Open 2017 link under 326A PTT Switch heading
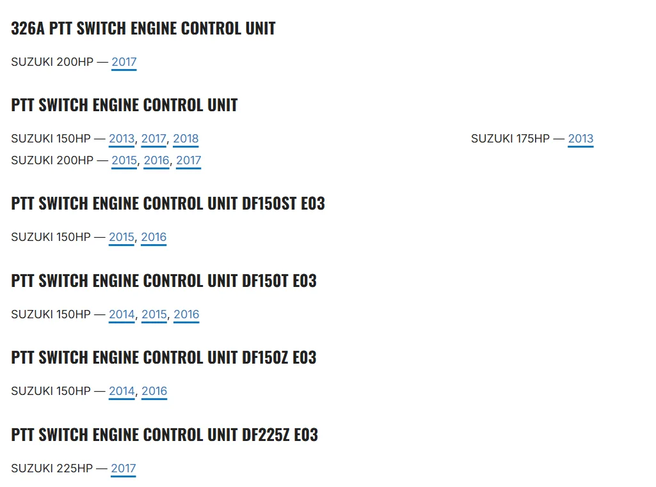Image resolution: width=656 pixels, height=487 pixels. [x=124, y=62]
